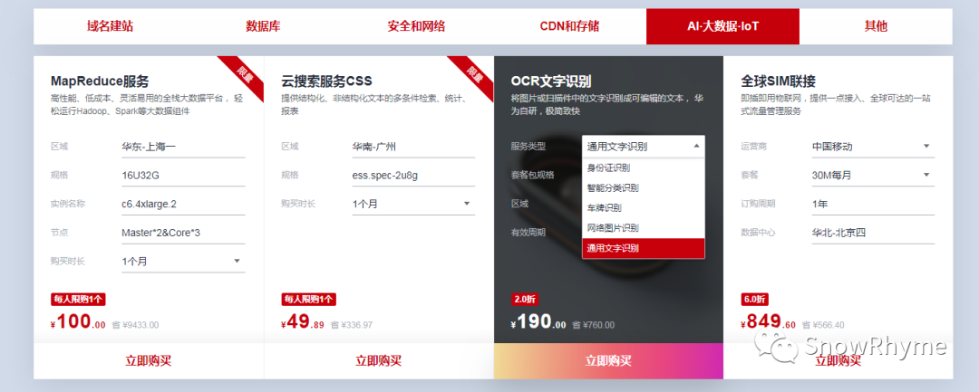Click the ¥49.89 price
Image resolution: width=979 pixels, height=392 pixels.
[x=303, y=322]
